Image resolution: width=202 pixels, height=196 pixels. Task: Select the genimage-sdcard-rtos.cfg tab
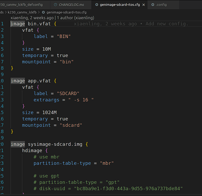(119, 5)
